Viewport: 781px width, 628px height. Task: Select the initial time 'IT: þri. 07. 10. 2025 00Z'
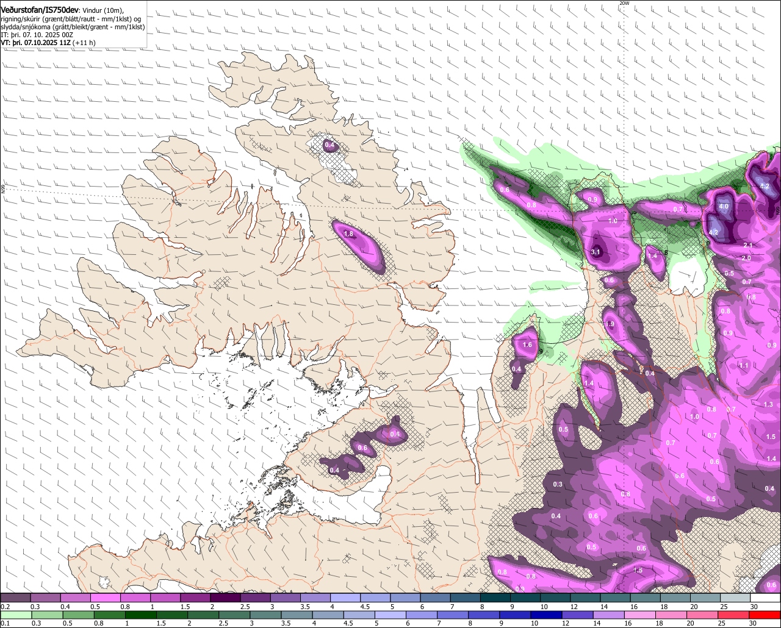click(x=37, y=35)
